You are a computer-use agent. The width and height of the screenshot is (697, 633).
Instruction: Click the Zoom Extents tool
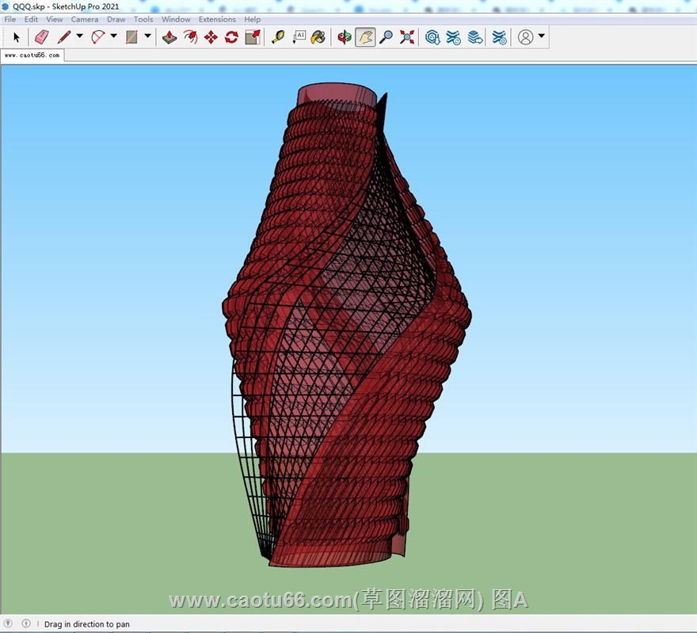click(x=407, y=37)
